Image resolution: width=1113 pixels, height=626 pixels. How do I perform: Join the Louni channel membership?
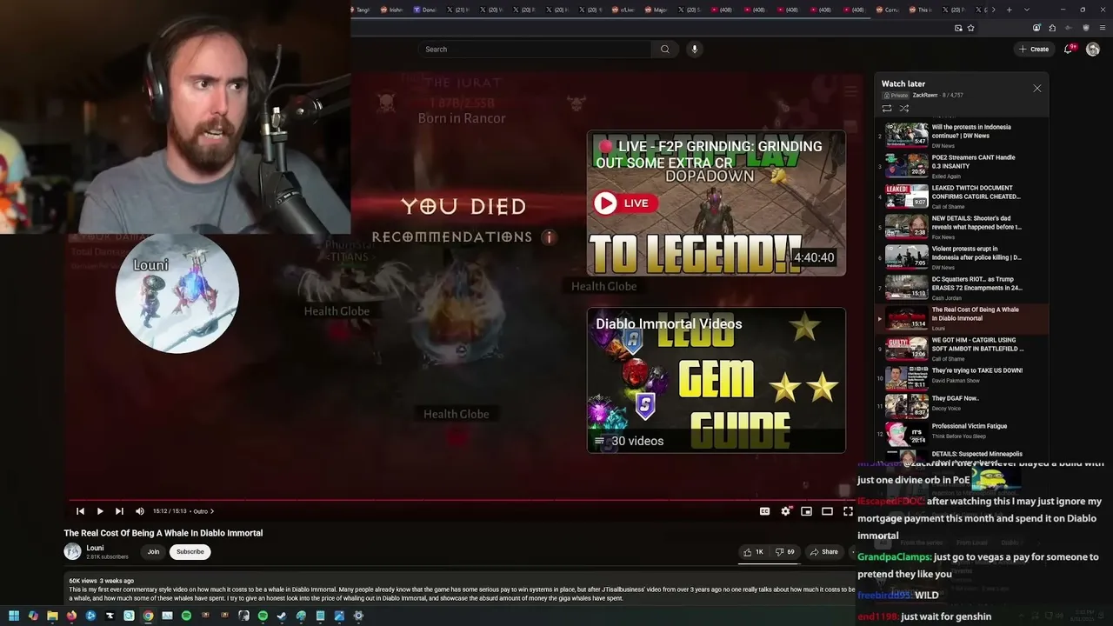pos(153,552)
